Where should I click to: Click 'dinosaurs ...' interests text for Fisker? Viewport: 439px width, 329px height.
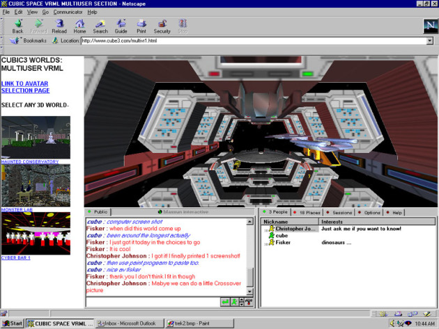337,242
